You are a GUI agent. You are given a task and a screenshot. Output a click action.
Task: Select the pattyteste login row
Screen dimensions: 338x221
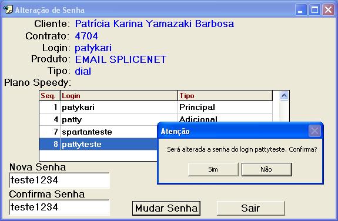pyautogui.click(x=99, y=144)
